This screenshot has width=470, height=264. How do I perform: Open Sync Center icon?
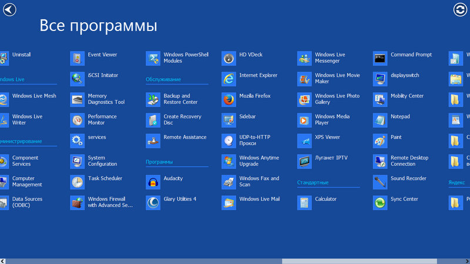380,203
